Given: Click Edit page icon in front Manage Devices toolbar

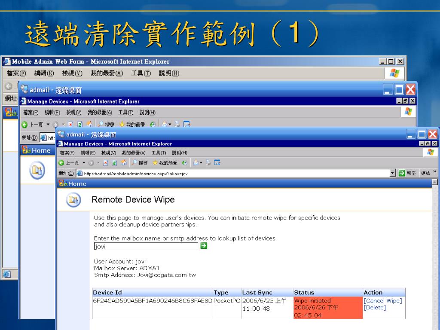Looking at the screenshot, I should 217,162.
